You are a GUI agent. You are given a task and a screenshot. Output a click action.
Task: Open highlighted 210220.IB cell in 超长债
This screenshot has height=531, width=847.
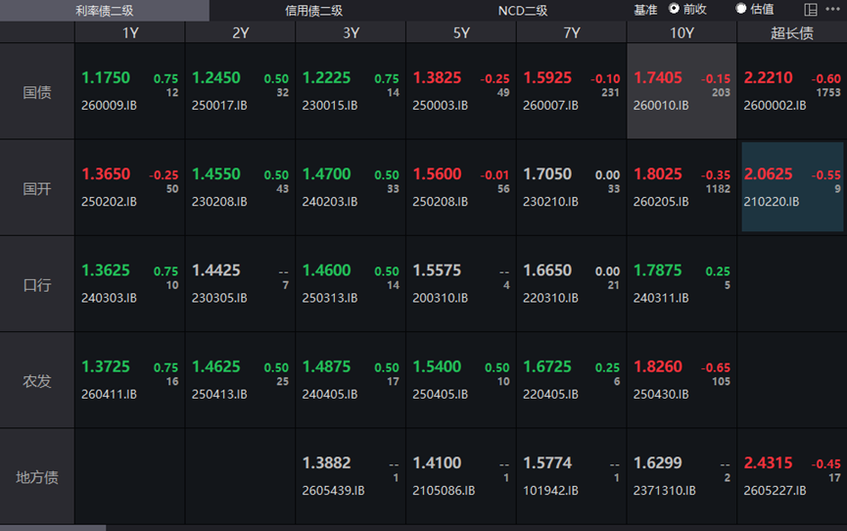coord(792,187)
